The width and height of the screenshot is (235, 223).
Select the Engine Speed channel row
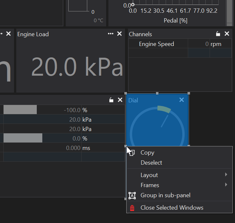[157, 44]
